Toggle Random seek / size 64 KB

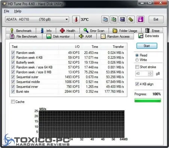tap(13, 67)
